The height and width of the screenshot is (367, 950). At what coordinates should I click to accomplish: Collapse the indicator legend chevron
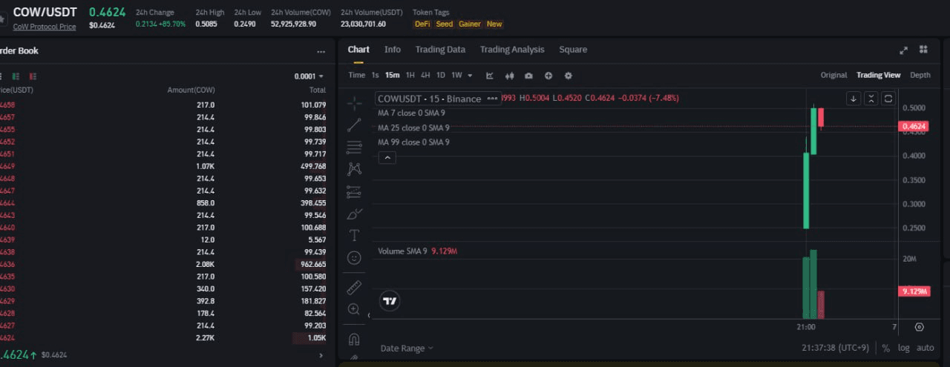[387, 157]
